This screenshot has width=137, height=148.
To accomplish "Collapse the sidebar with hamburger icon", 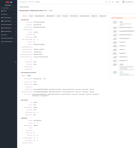I will (x=15, y=62).
